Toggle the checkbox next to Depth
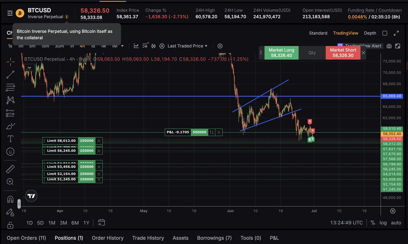Image resolution: width=408 pixels, height=244 pixels. pyautogui.click(x=385, y=33)
